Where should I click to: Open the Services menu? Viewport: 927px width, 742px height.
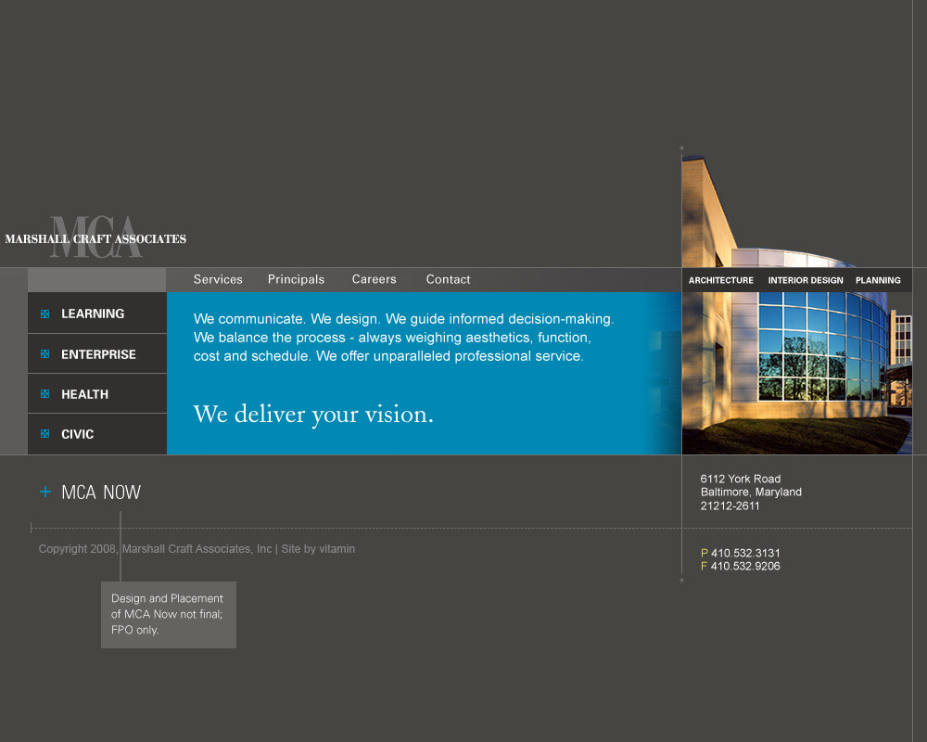[x=218, y=279]
